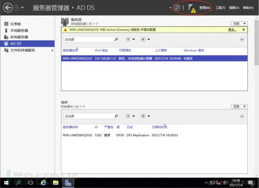Click the forward navigation arrow
Image resolution: width=259 pixels, height=188 pixels.
17,8
